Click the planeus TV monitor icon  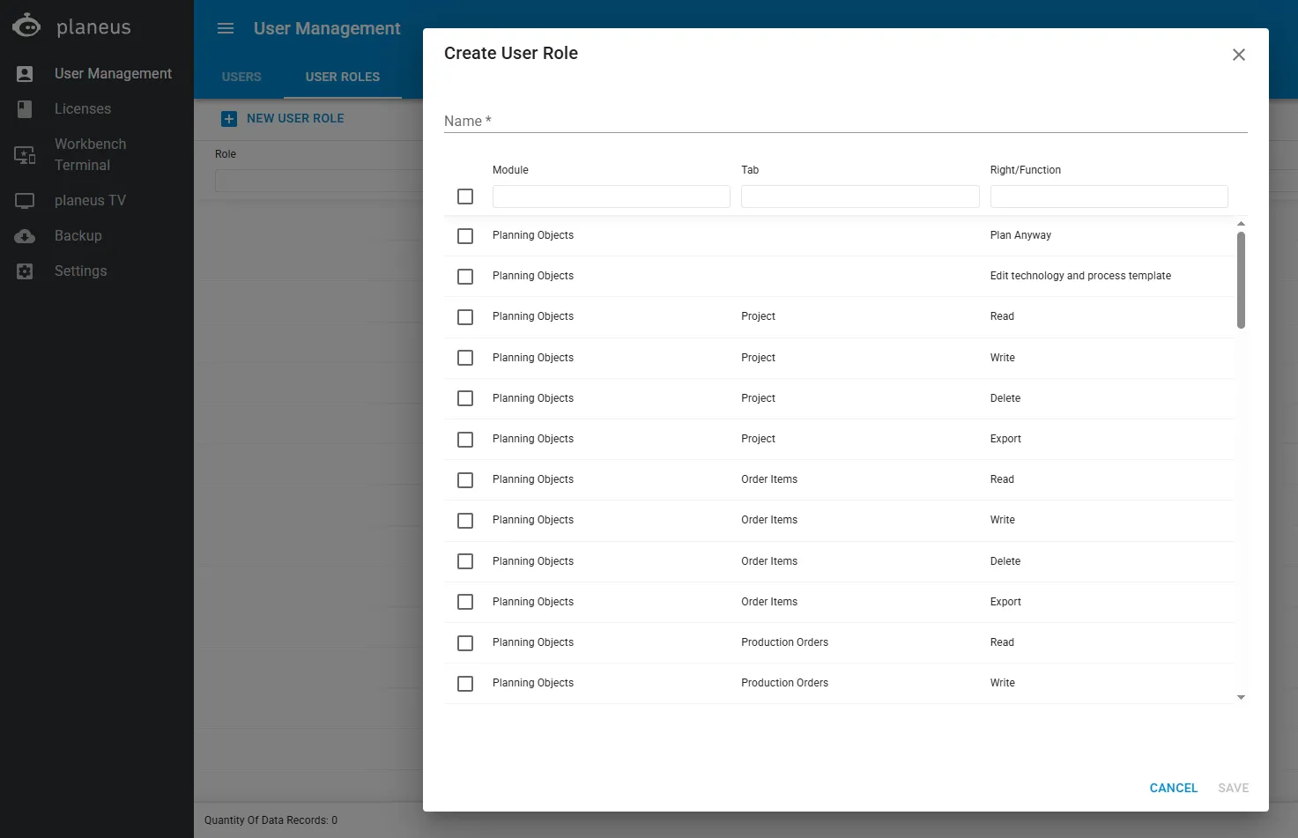pyautogui.click(x=25, y=201)
